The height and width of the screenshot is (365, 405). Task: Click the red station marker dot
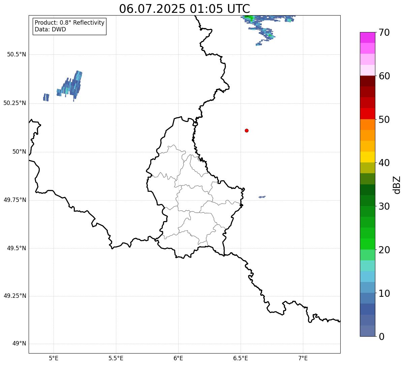[x=247, y=130]
